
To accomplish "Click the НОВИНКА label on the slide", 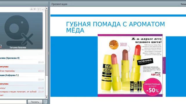I will pos(145,62).
